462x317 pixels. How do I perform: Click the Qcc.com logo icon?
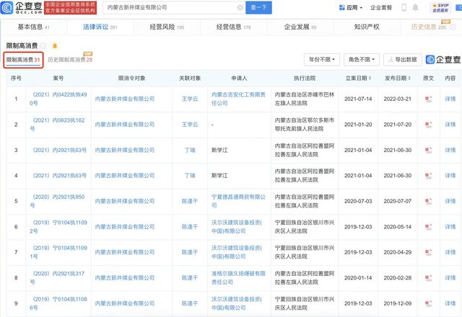click(x=6, y=8)
